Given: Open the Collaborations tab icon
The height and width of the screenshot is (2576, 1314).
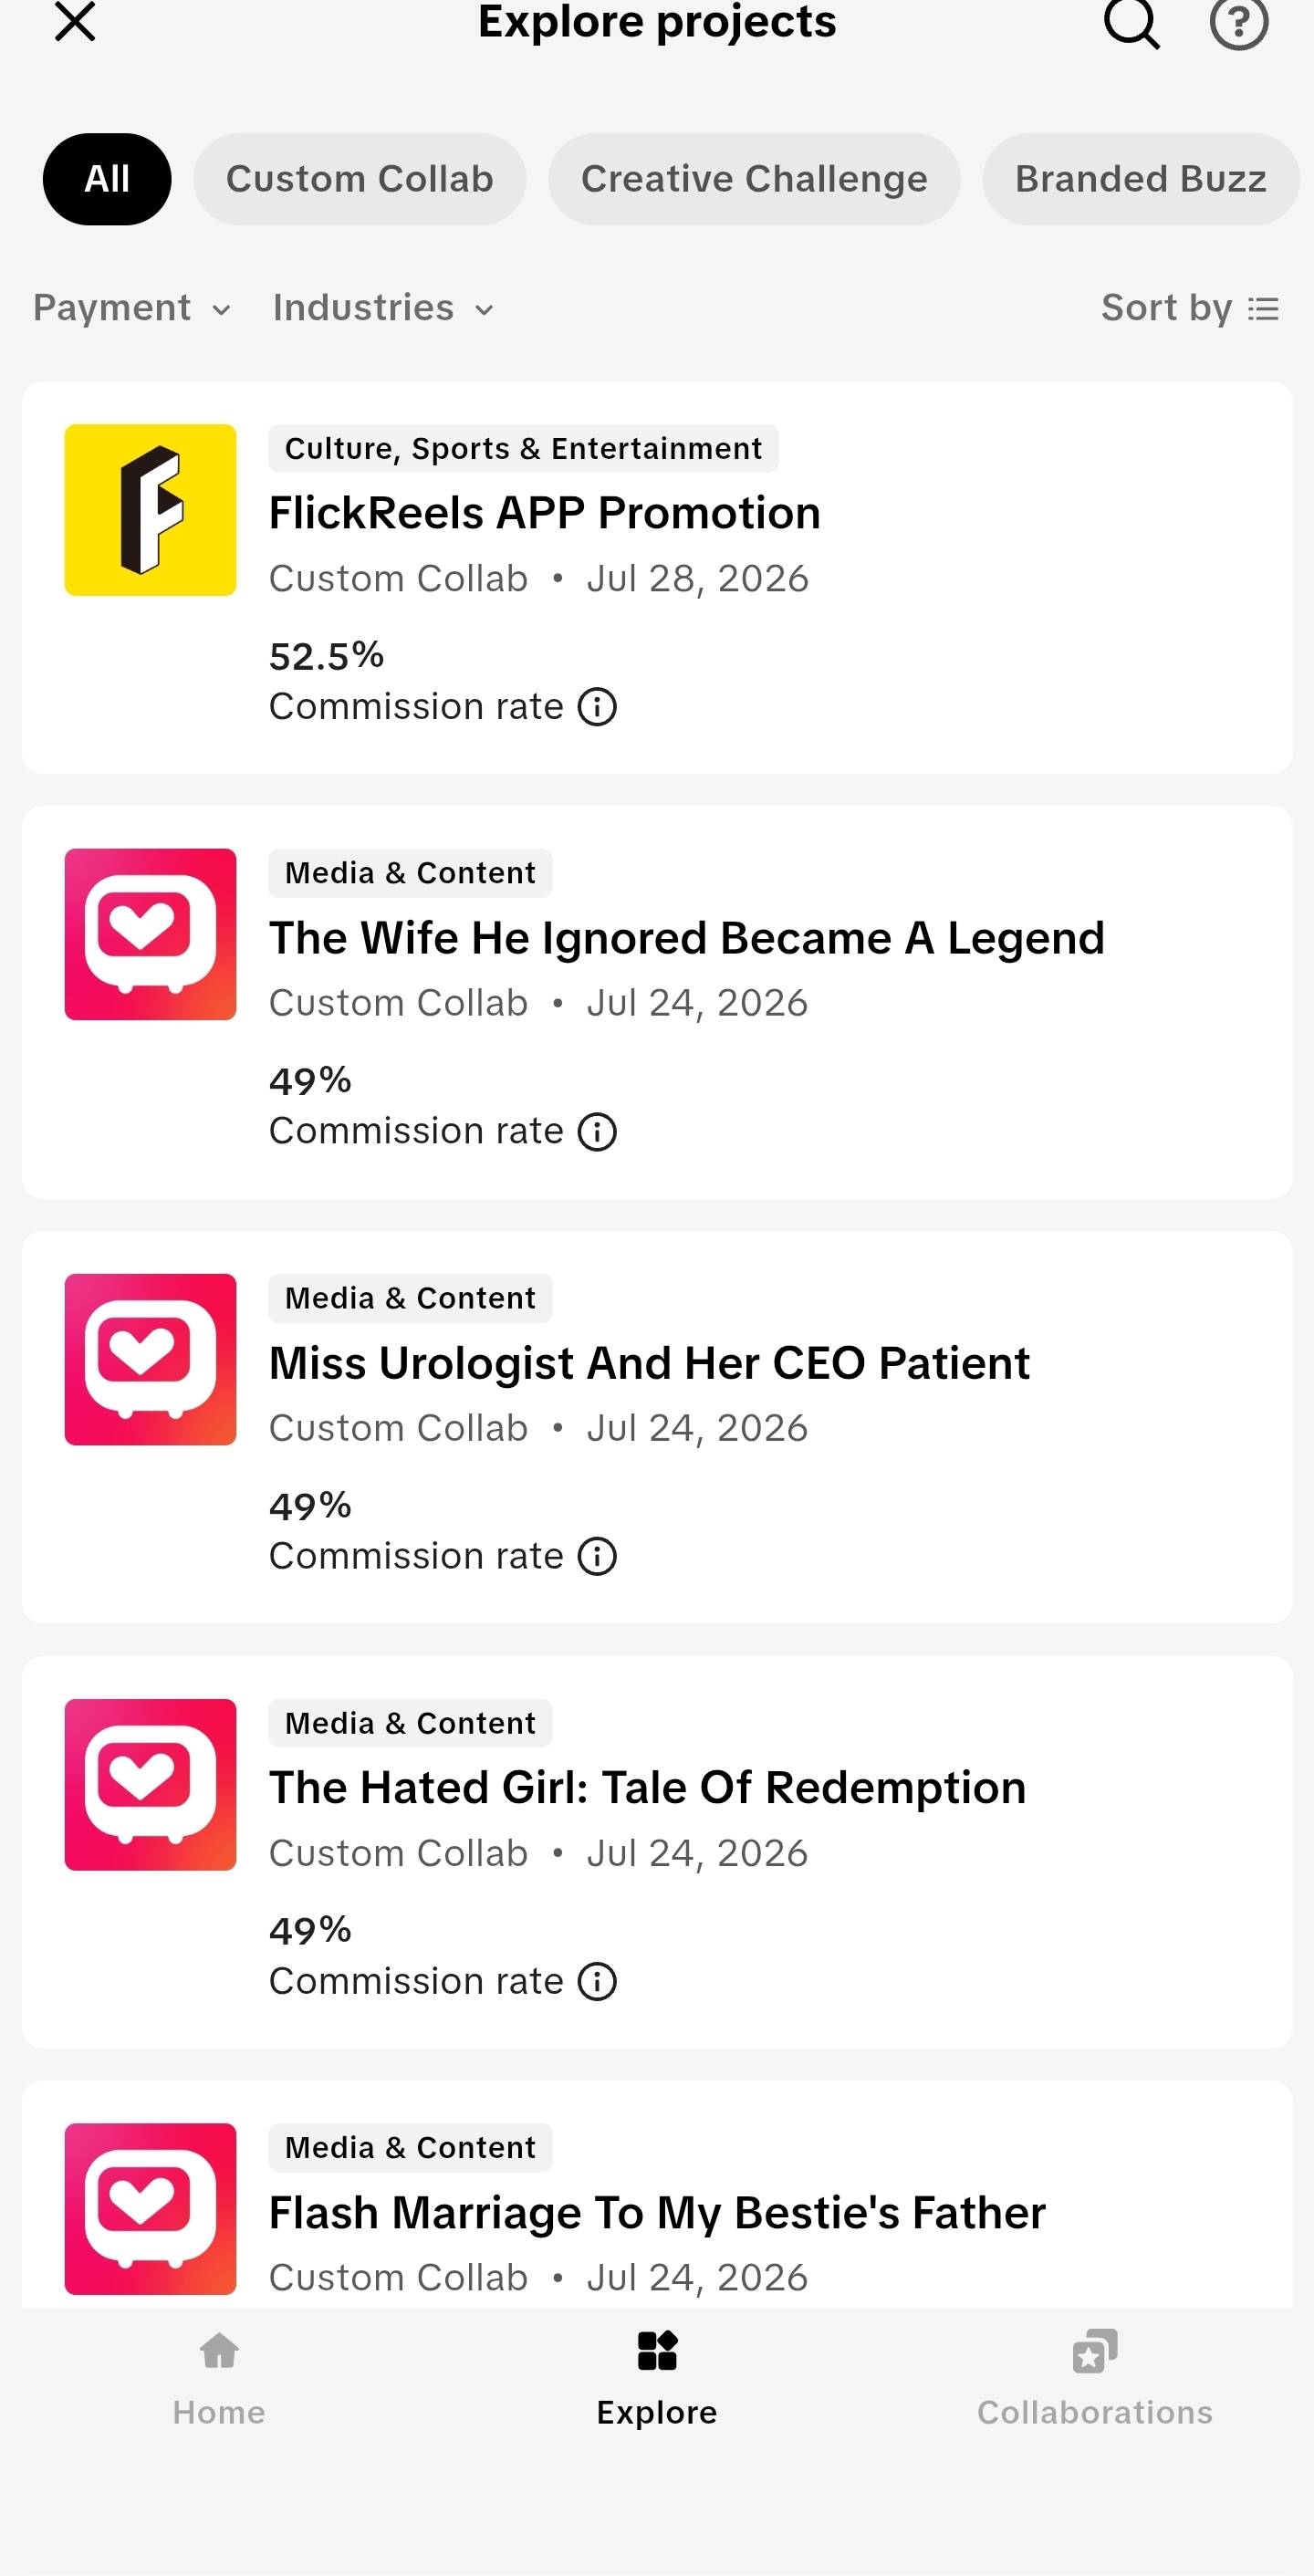Looking at the screenshot, I should tap(1095, 2351).
